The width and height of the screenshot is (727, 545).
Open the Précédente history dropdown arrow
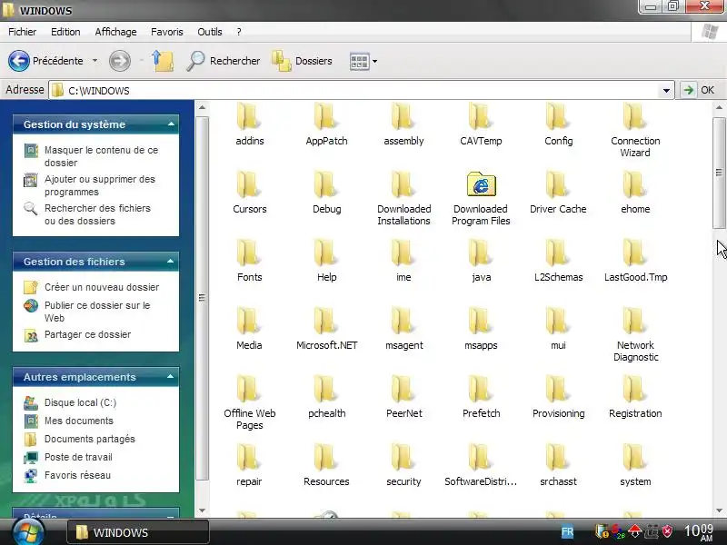95,61
